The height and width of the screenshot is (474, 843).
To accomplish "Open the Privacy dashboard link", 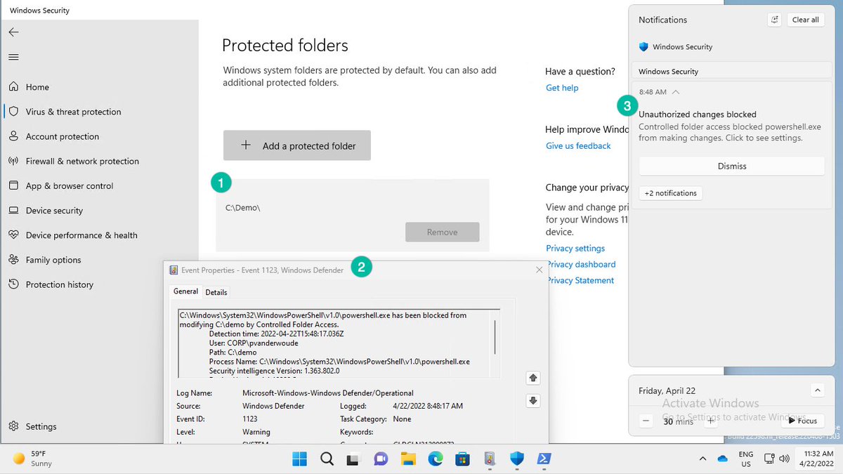I will [x=581, y=264].
